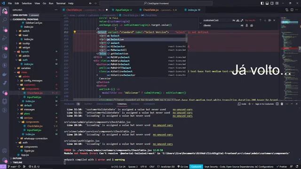Open Source Control view in activity bar
Screen dimensions: 301x169
4,29
